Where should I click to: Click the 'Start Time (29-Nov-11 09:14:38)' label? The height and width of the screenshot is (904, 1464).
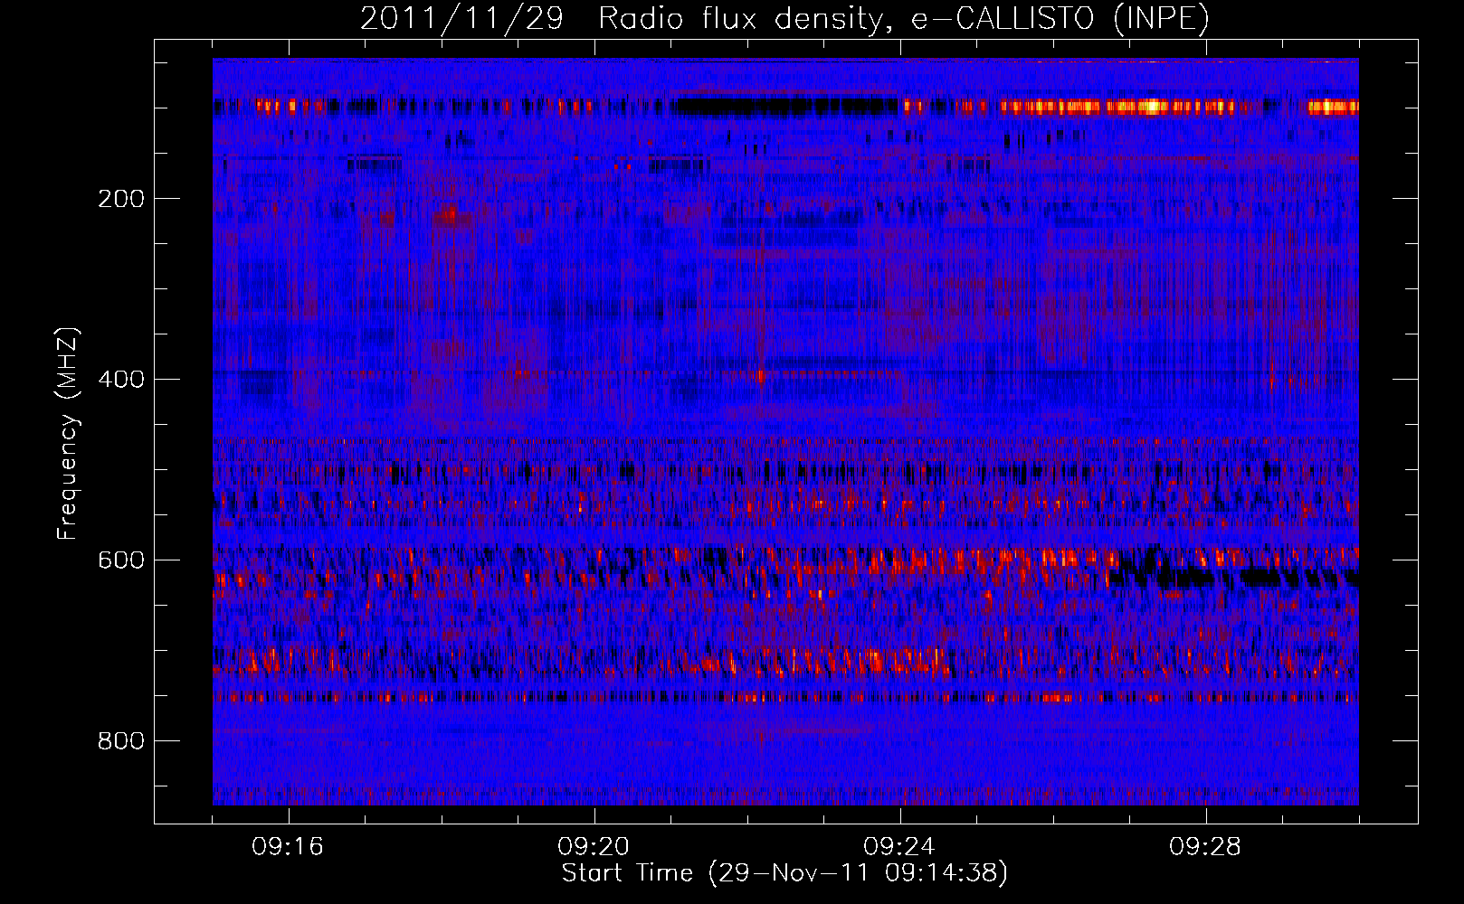(x=784, y=873)
